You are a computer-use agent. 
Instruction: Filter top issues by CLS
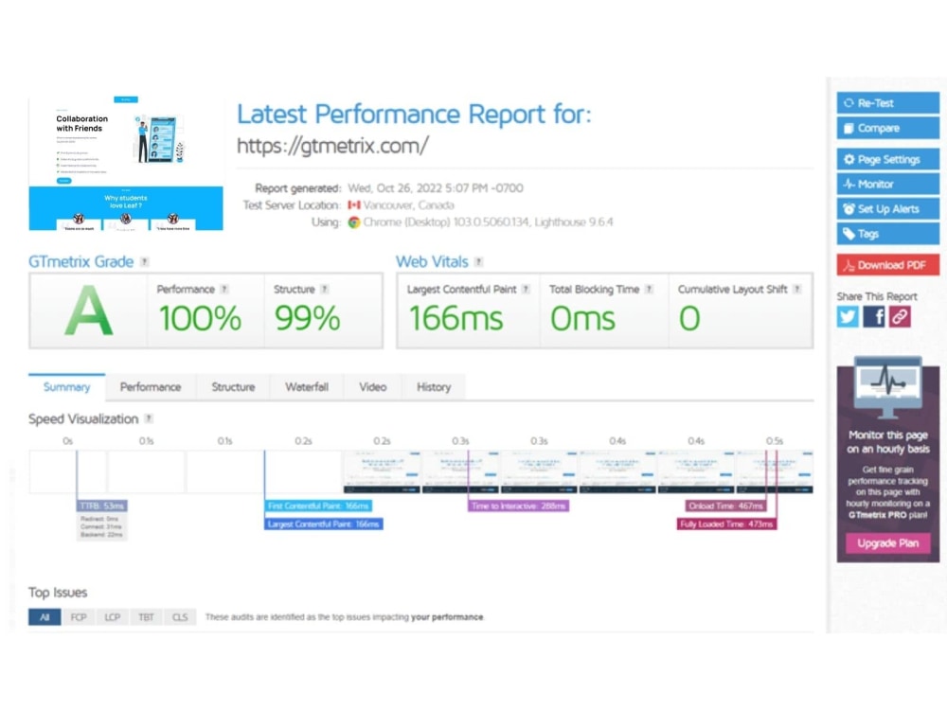point(180,617)
